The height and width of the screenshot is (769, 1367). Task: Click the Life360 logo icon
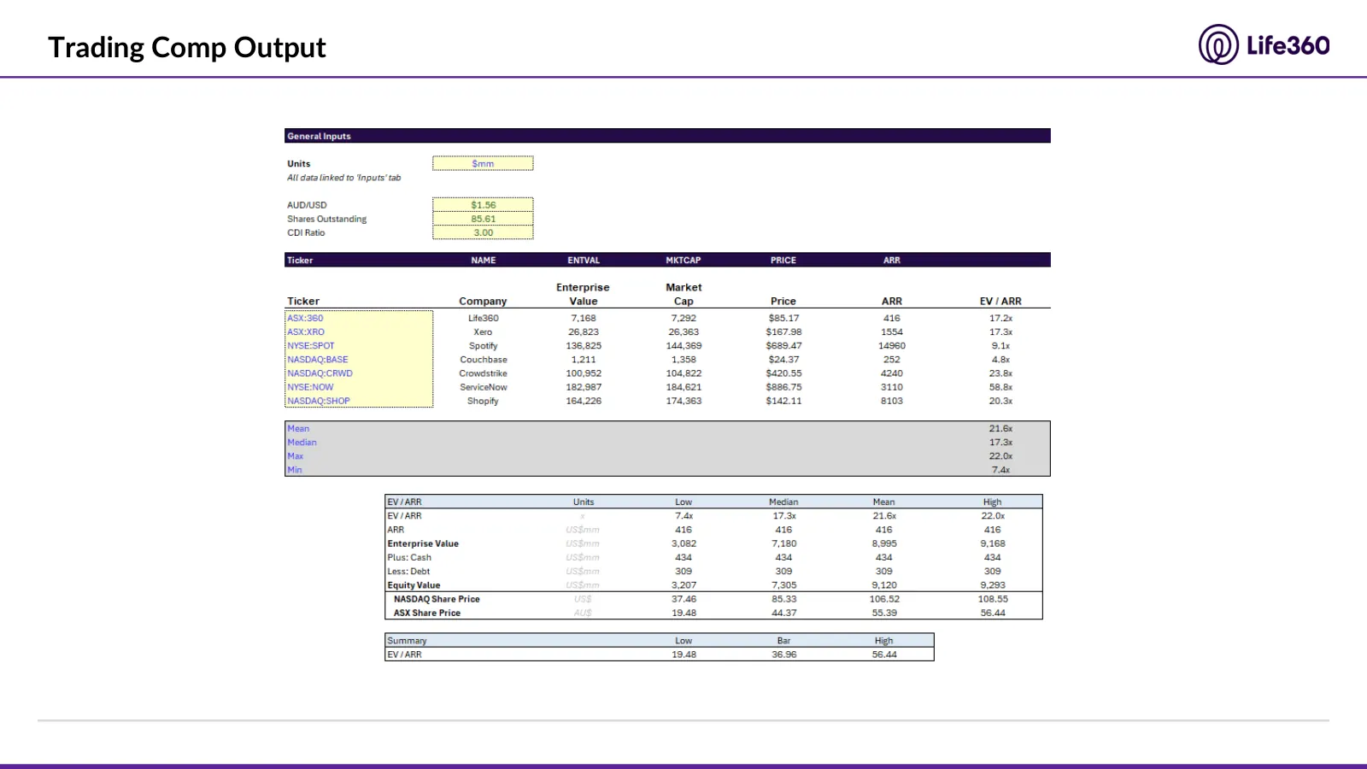point(1218,44)
